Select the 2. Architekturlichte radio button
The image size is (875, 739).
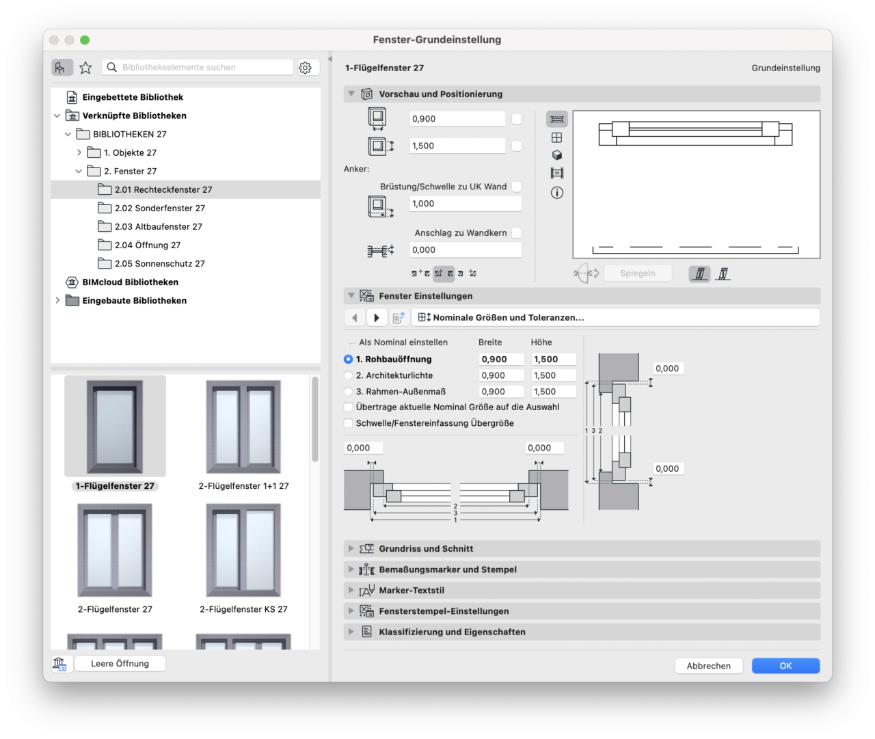pyautogui.click(x=348, y=375)
